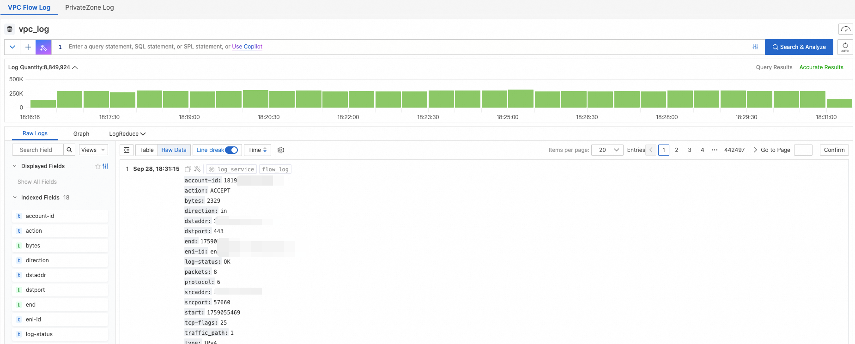Click the collapse fields panel icon
The width and height of the screenshot is (855, 344).
pos(127,150)
